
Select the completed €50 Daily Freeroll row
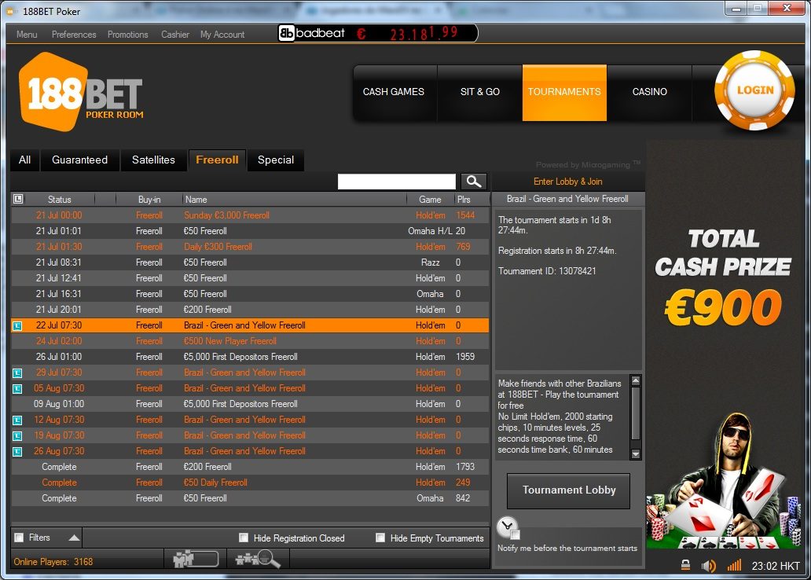(x=250, y=483)
